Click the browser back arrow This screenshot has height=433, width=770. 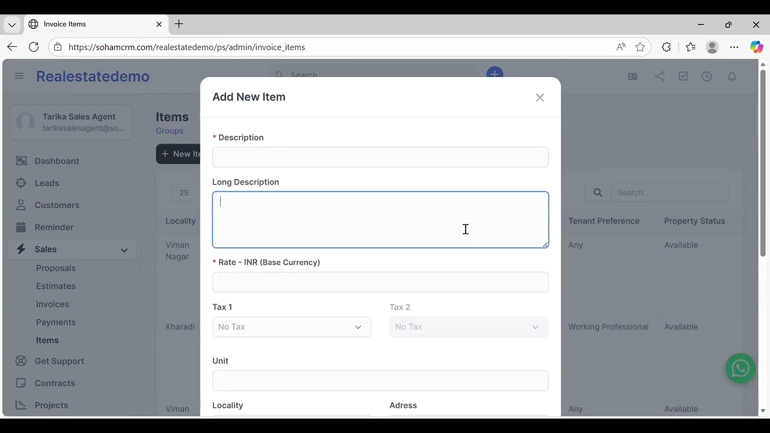(12, 47)
